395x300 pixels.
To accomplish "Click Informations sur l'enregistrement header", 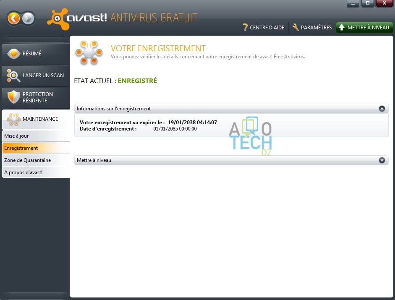I will pos(231,109).
